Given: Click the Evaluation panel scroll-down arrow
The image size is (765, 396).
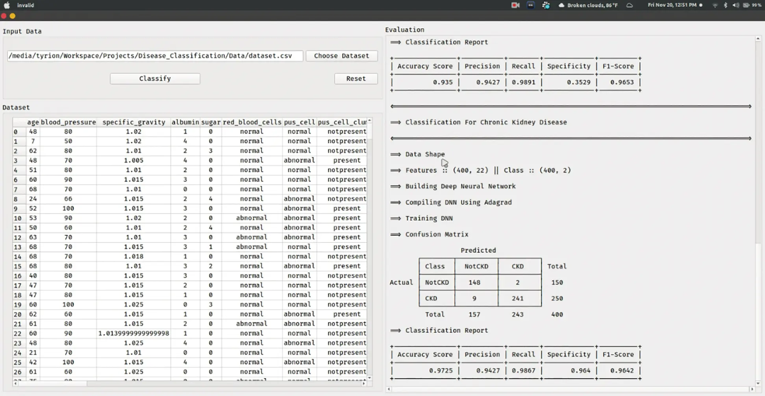Looking at the screenshot, I should coord(758,383).
